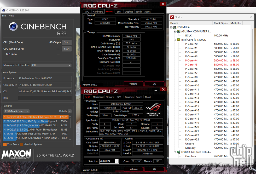256x174 pixels.
Task: Select the BCLK row in Clocks tree
Action: (x=188, y=36)
